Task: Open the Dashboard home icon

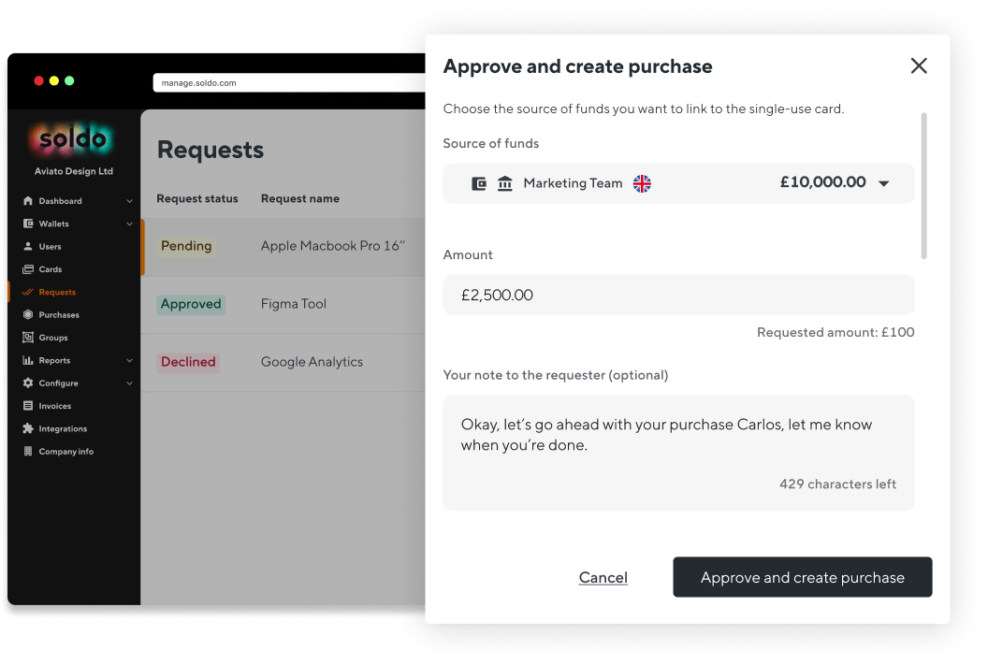Action: (28, 201)
